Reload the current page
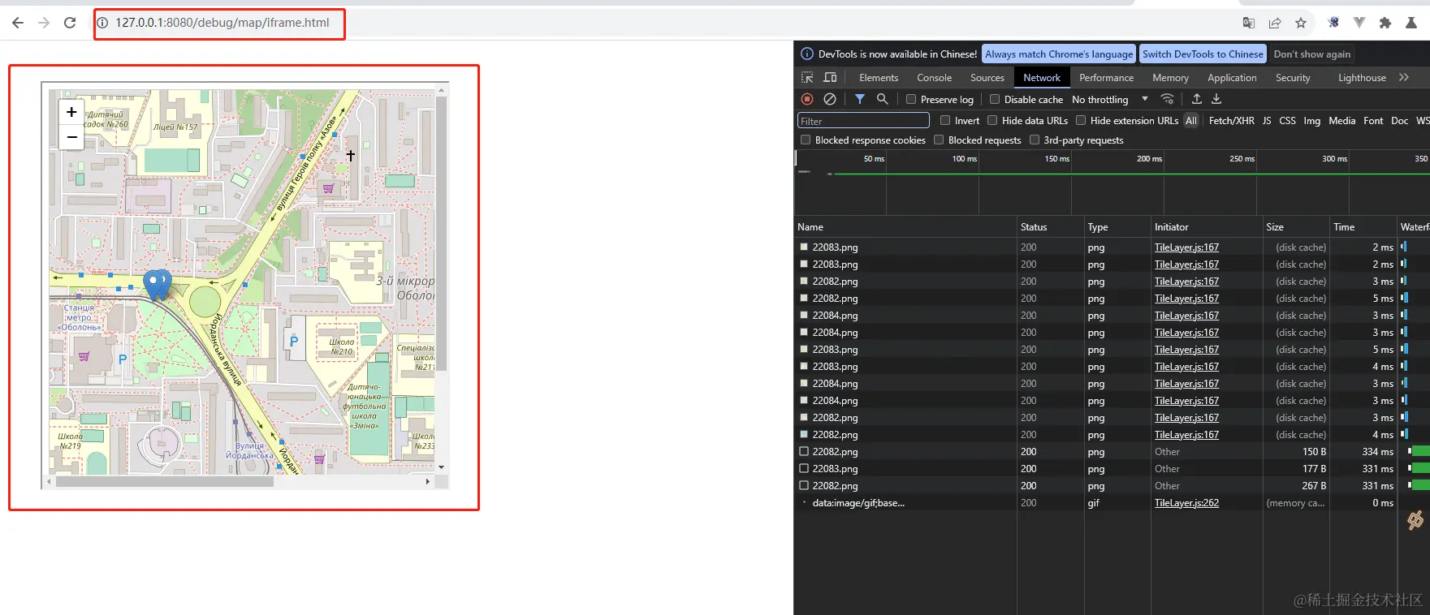Image resolution: width=1430 pixels, height=615 pixels. (x=70, y=23)
